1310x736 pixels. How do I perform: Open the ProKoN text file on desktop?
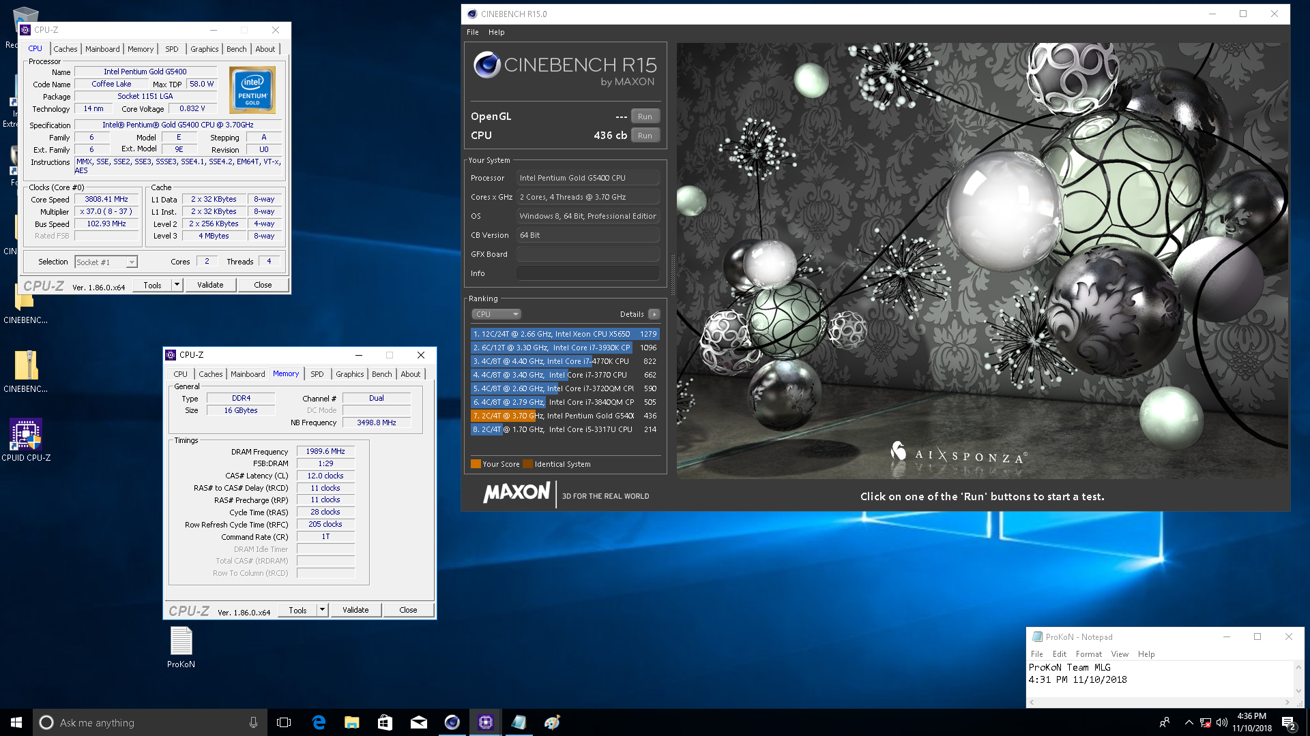coord(181,647)
